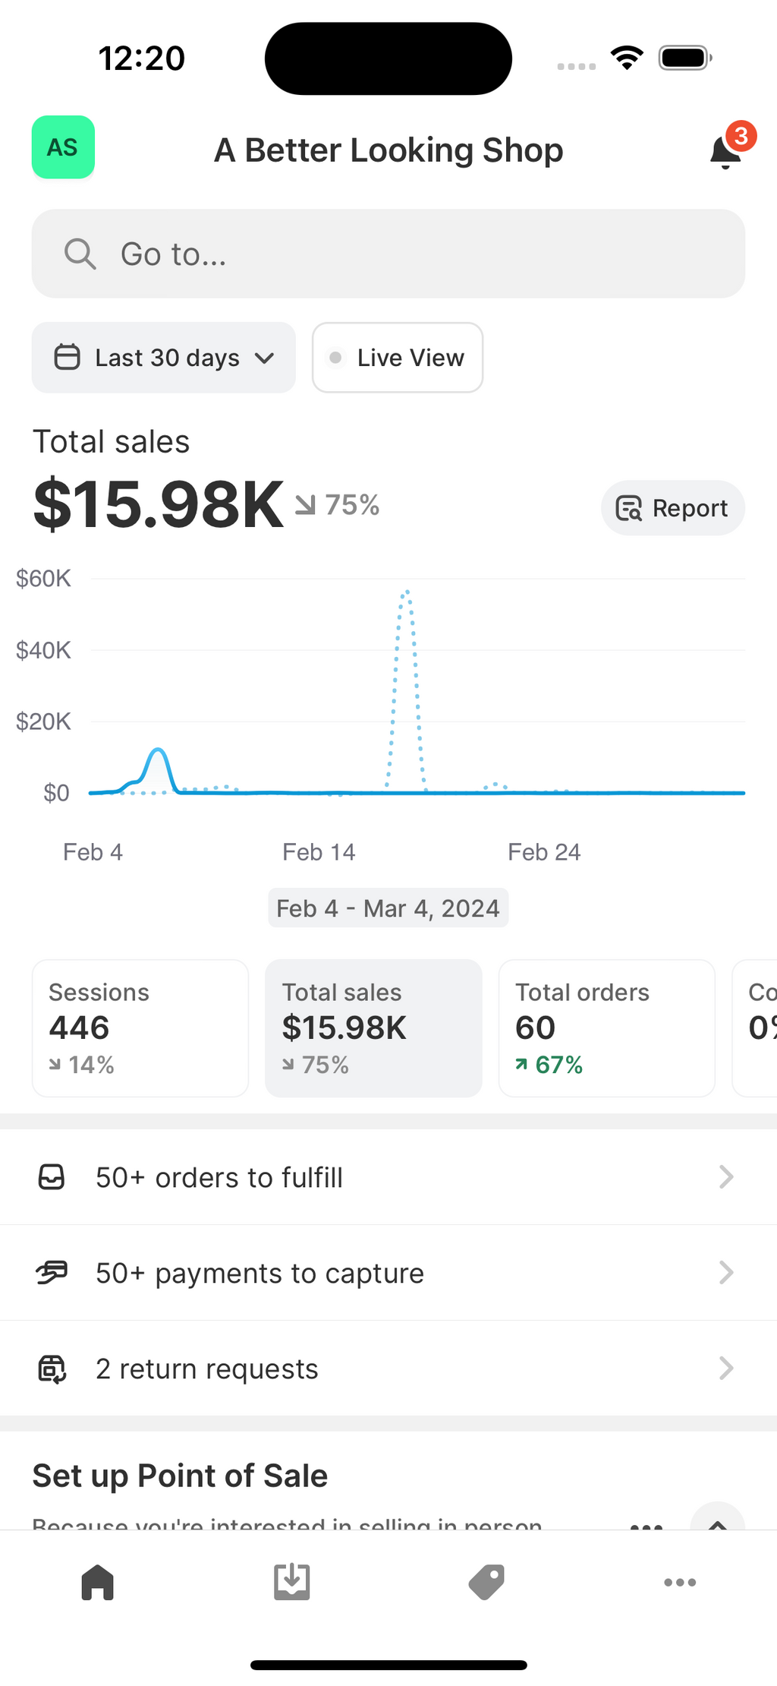Open the More tab in bottom bar
Image resolution: width=777 pixels, height=1686 pixels.
tap(680, 1583)
